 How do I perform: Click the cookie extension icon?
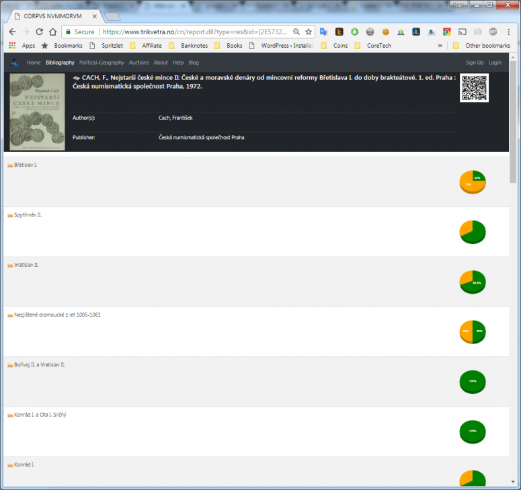(x=385, y=32)
